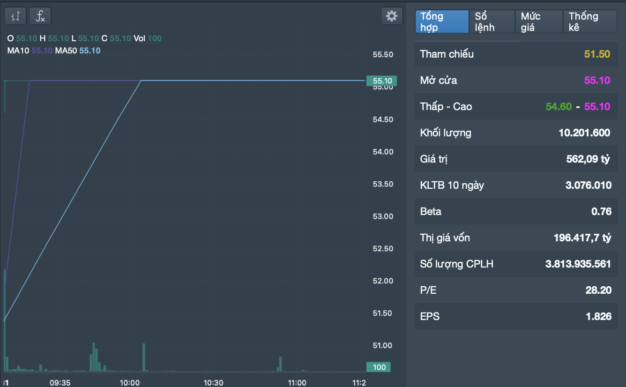Screen dimensions: 626x387
Task: Click the EPS row
Action: pyautogui.click(x=515, y=317)
